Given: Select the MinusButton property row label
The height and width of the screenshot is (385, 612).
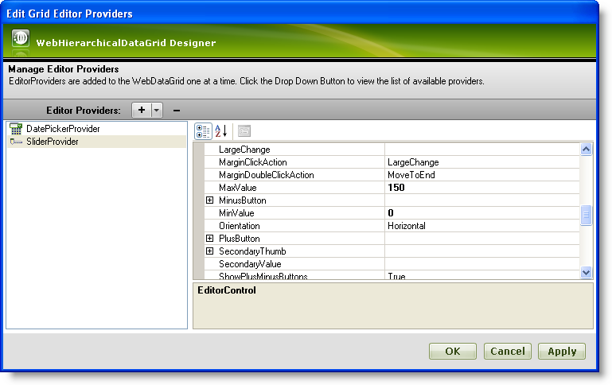Looking at the screenshot, I should pyautogui.click(x=243, y=200).
